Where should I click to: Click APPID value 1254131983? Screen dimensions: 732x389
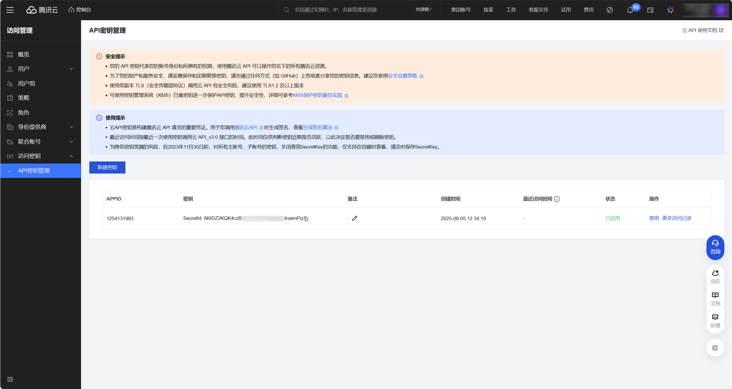coord(120,218)
